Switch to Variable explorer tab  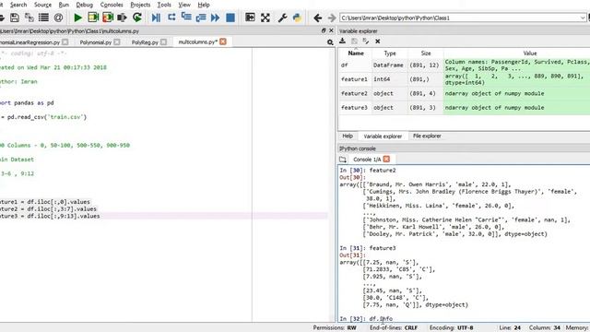tap(383, 136)
